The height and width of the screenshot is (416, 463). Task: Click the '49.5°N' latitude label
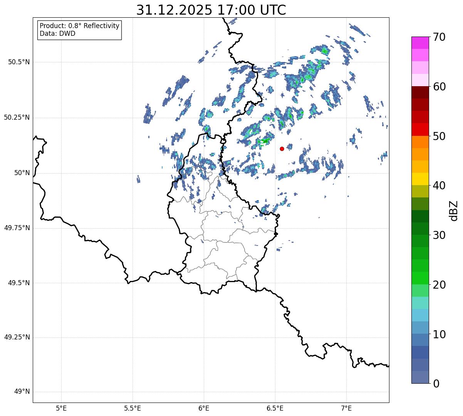tap(19, 283)
